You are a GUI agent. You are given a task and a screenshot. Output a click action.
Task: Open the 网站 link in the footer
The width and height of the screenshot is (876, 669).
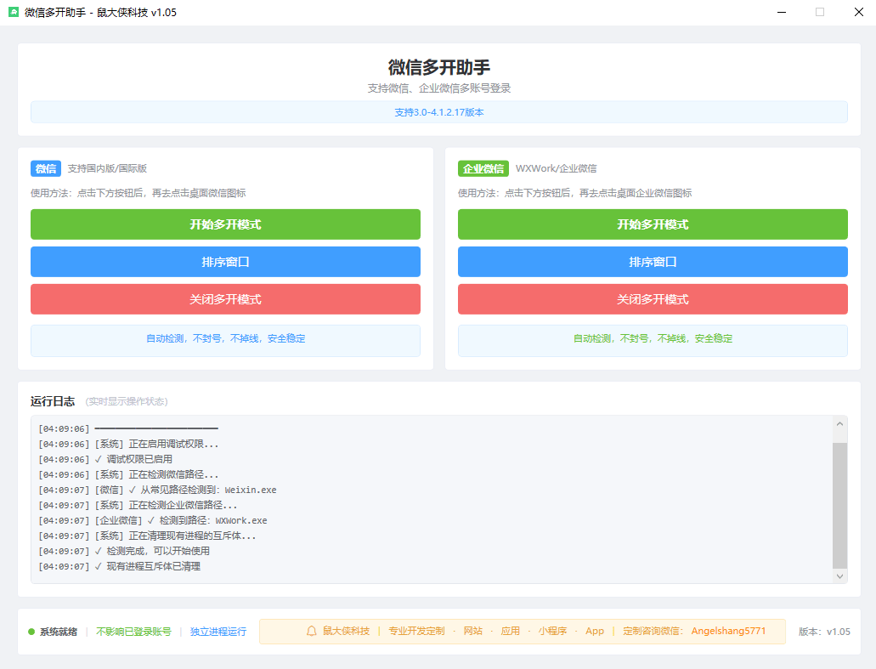[473, 631]
